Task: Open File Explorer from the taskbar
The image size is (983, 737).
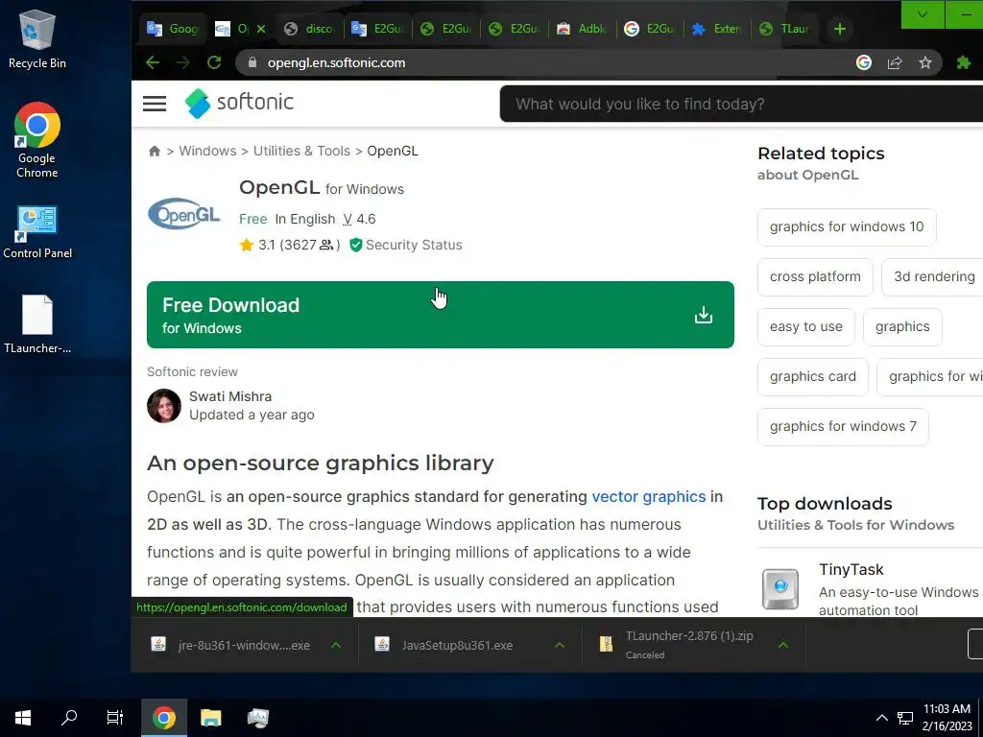Action: tap(210, 718)
